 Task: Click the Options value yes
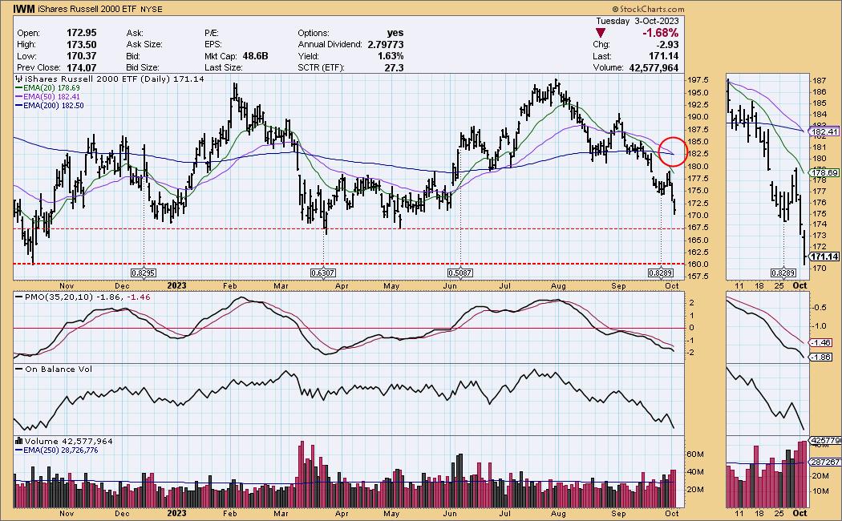click(x=395, y=33)
